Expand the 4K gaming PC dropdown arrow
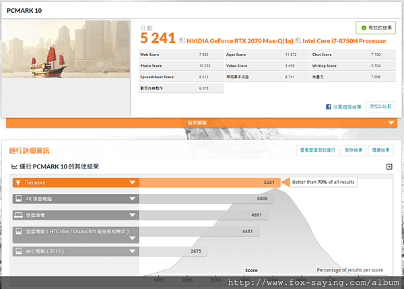 pyautogui.click(x=133, y=199)
